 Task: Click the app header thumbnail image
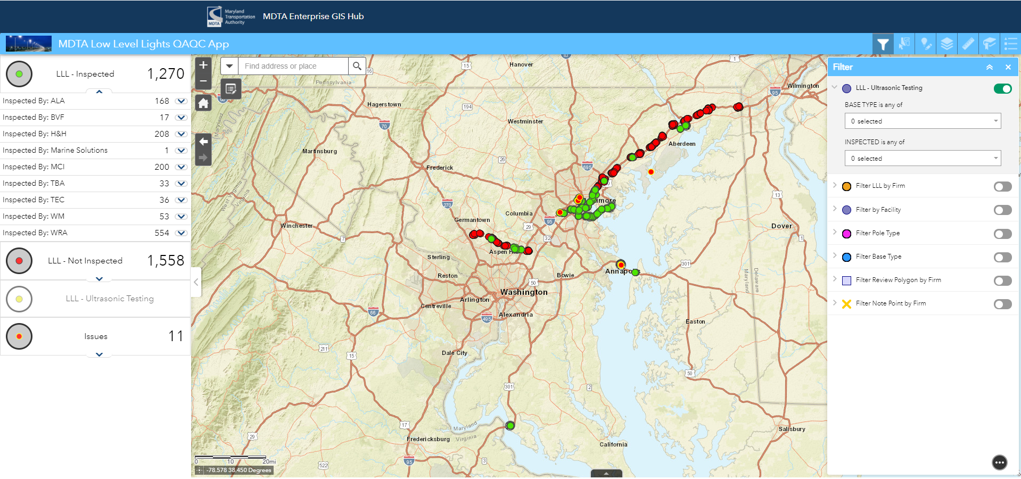coord(29,44)
